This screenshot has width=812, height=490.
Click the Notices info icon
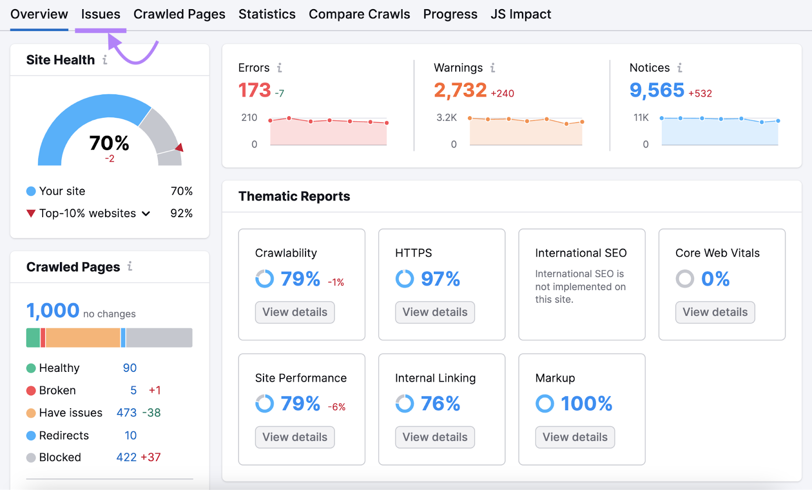point(680,67)
